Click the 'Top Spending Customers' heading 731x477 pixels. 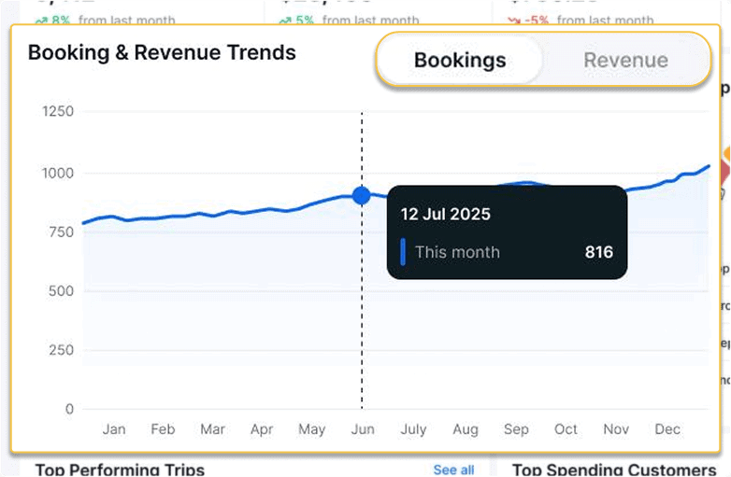pyautogui.click(x=614, y=470)
